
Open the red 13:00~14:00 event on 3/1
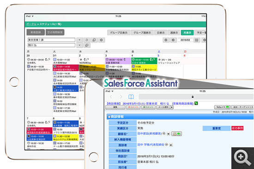click(x=66, y=68)
